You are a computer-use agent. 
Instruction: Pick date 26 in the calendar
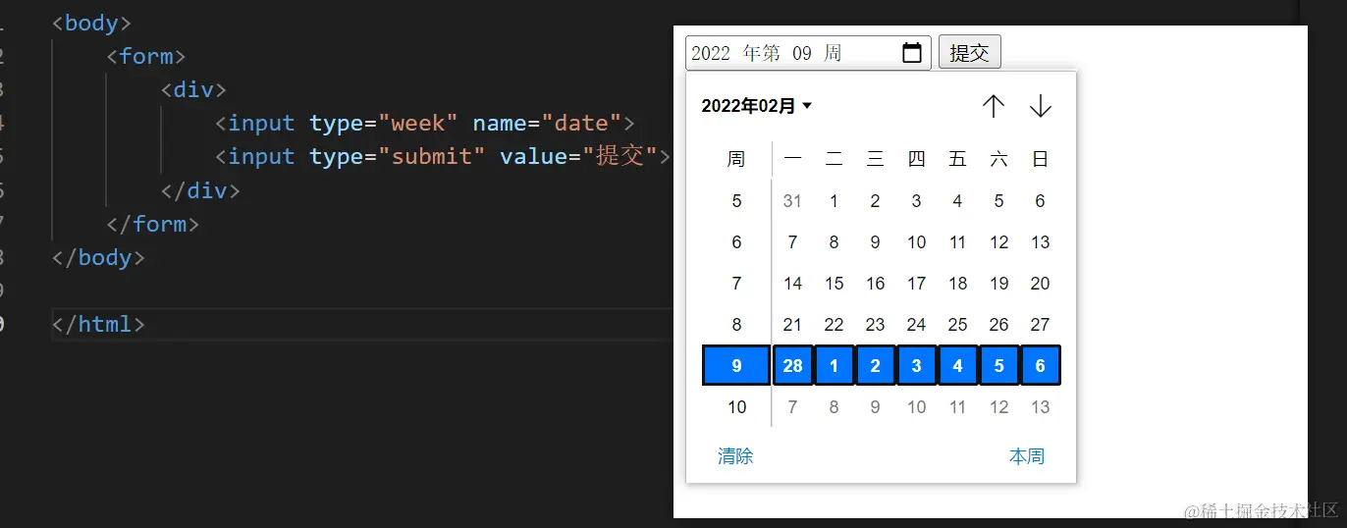pyautogui.click(x=999, y=325)
